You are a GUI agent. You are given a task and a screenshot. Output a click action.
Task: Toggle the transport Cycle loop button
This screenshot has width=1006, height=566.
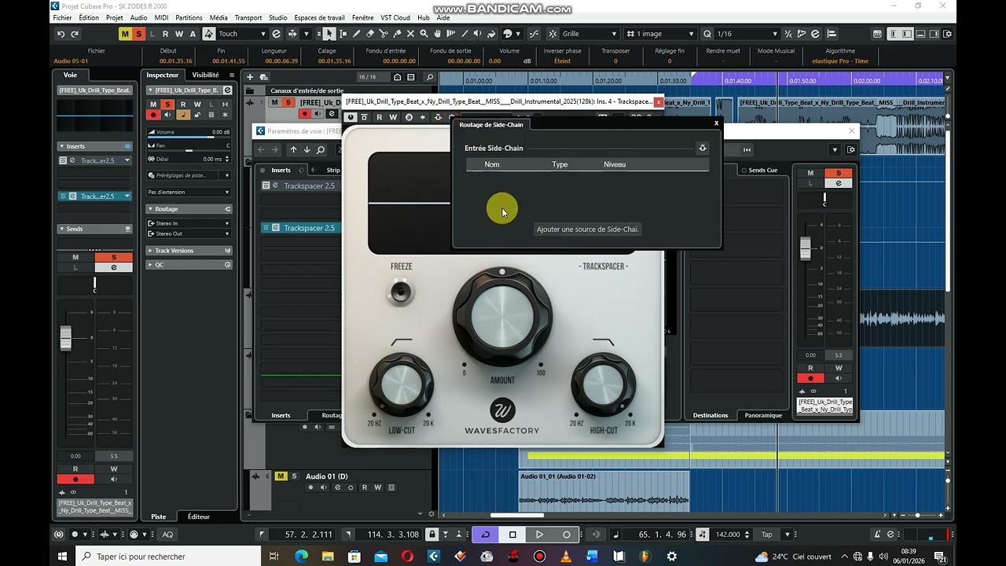tap(485, 535)
